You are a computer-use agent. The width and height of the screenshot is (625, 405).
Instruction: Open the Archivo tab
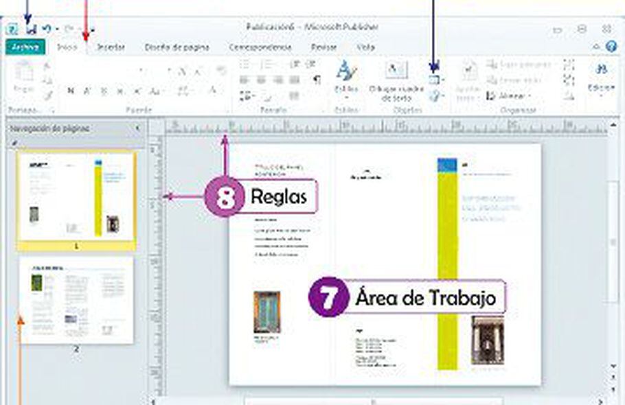(x=25, y=47)
